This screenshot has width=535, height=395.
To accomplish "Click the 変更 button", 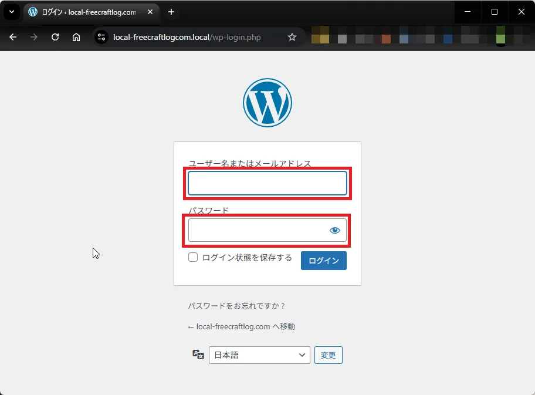I will [329, 355].
